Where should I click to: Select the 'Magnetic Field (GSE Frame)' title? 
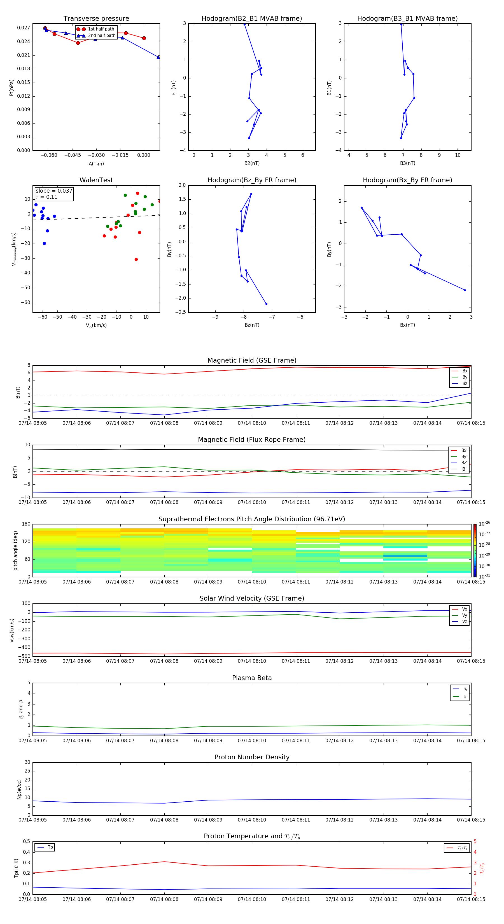coord(252,360)
